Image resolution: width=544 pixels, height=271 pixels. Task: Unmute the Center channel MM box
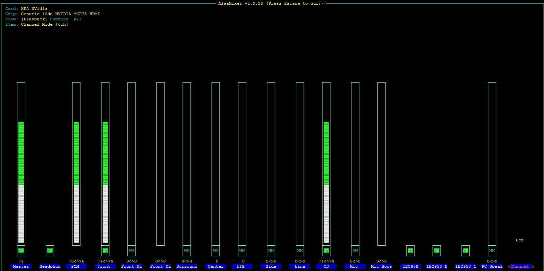(x=216, y=251)
